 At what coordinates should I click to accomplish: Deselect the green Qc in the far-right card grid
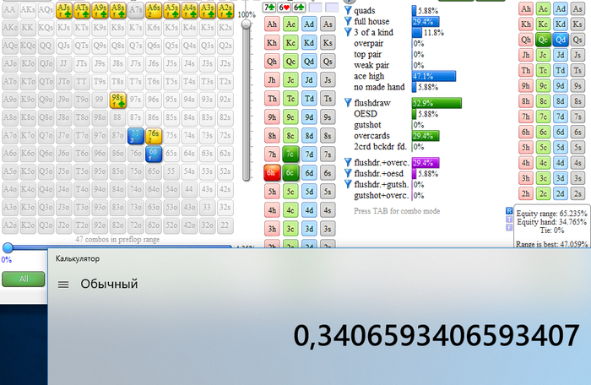[543, 40]
